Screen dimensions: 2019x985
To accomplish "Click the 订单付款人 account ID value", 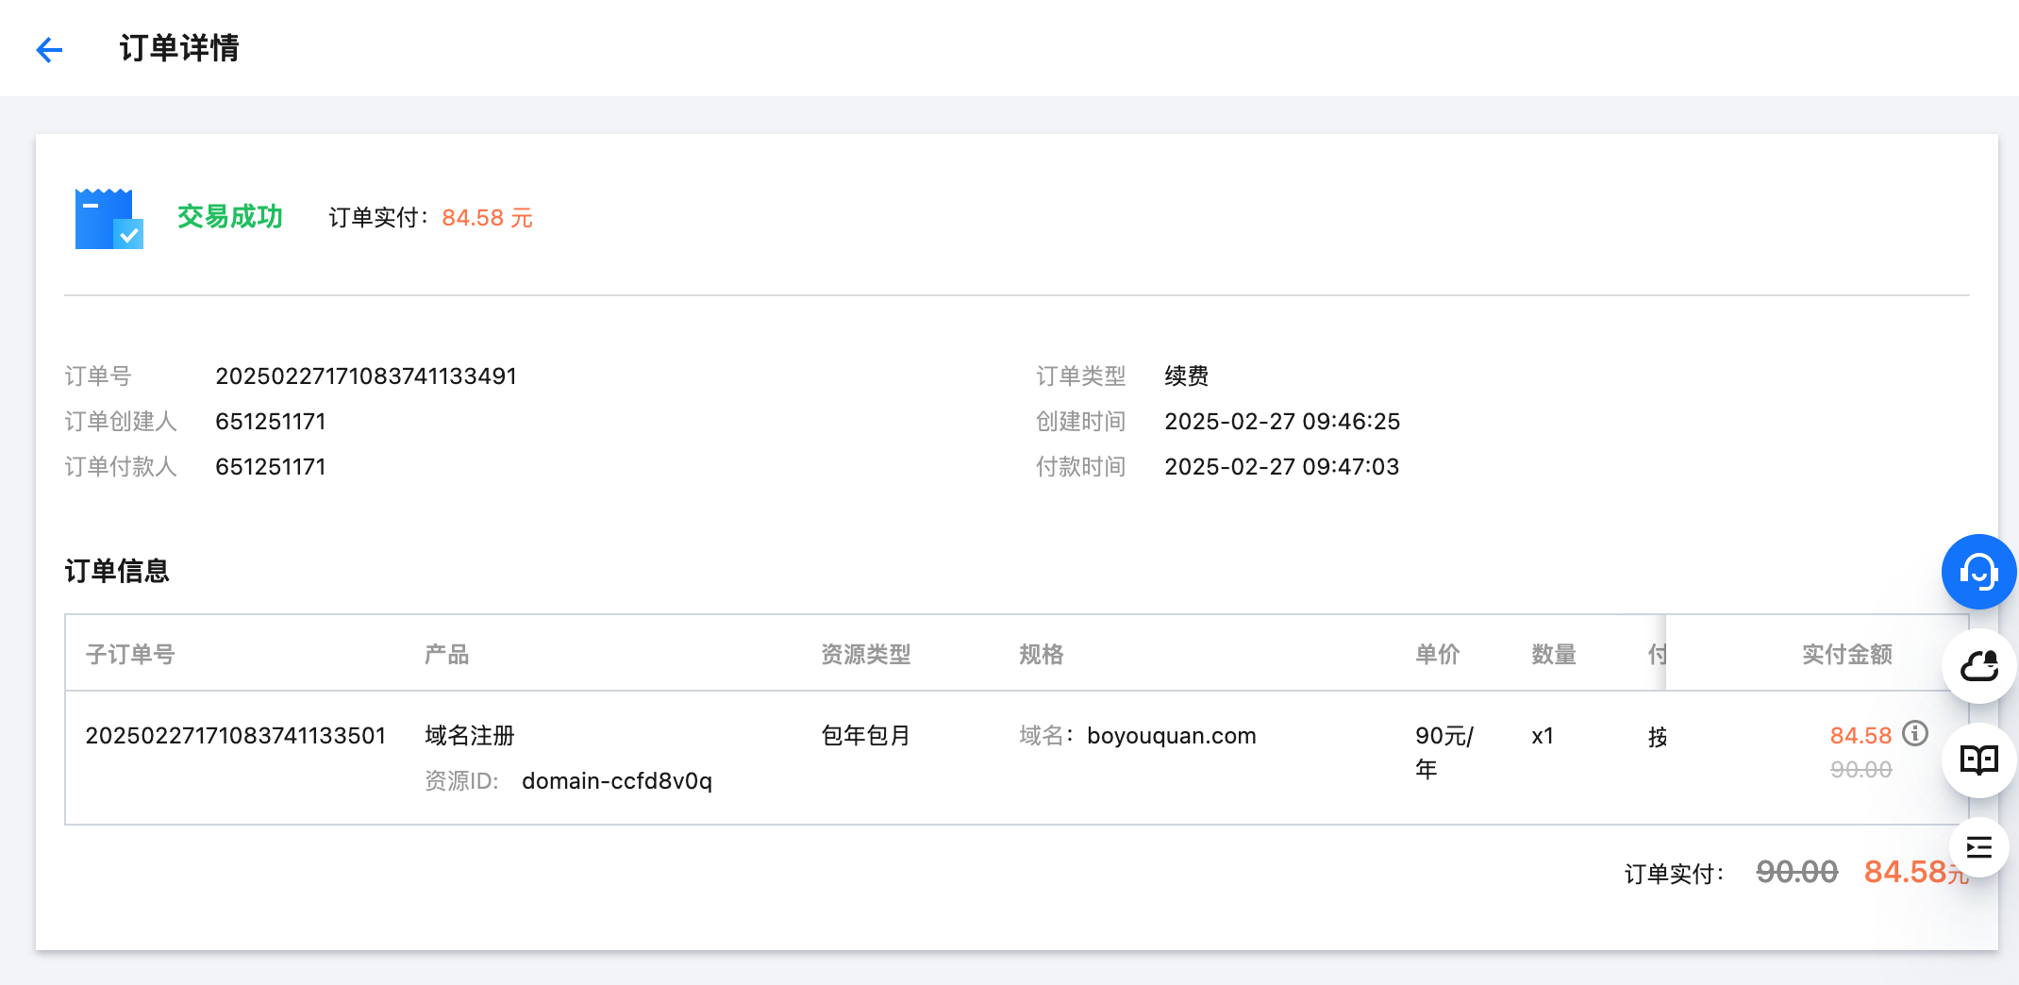I will click(x=271, y=467).
